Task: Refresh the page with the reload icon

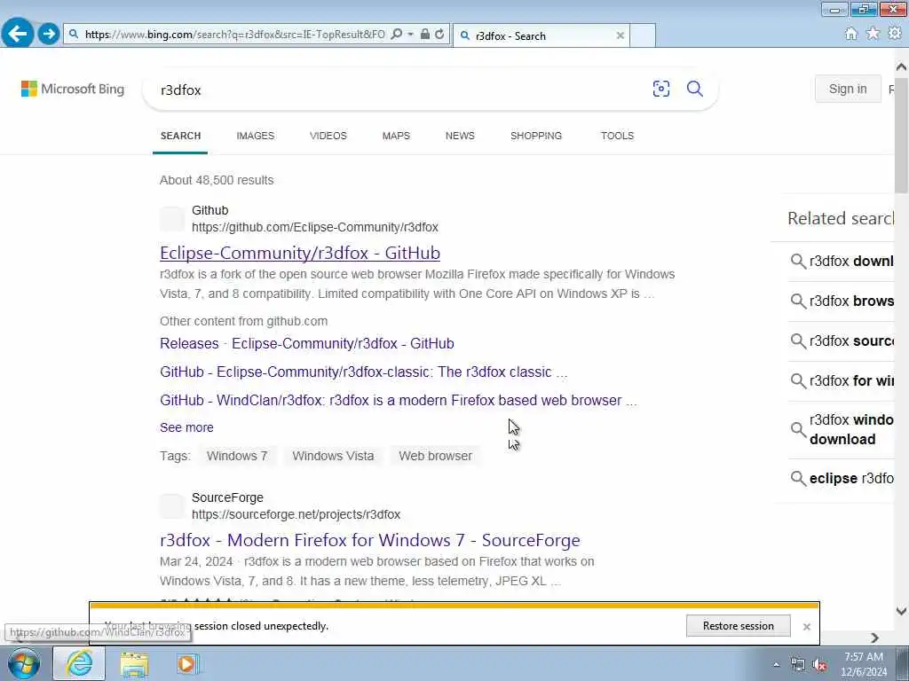Action: 440,35
